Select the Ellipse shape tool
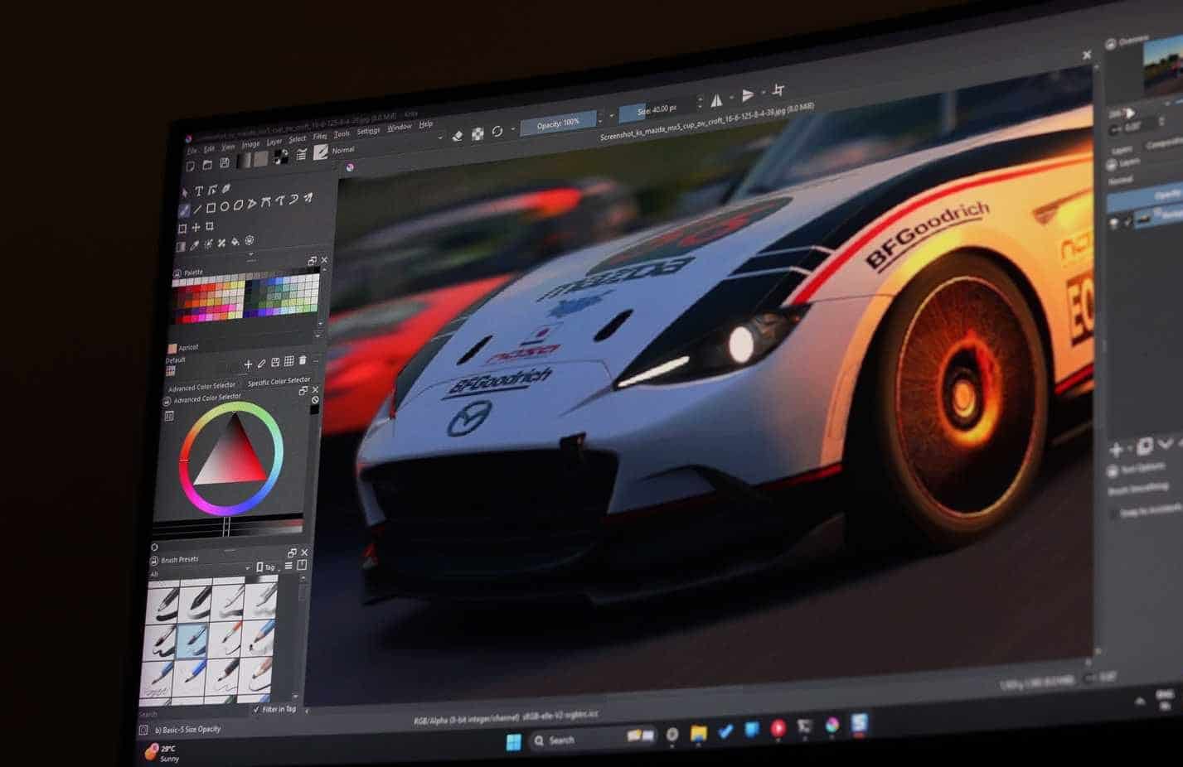1183x767 pixels. [x=224, y=206]
